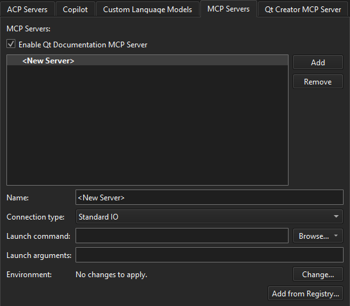This screenshot has height=306, width=350.
Task: Focus the Launch arguments field
Action: [209, 255]
